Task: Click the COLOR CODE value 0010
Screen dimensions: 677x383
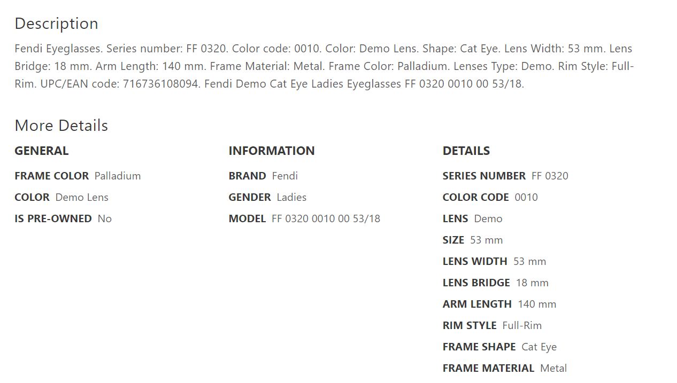Action: [526, 197]
